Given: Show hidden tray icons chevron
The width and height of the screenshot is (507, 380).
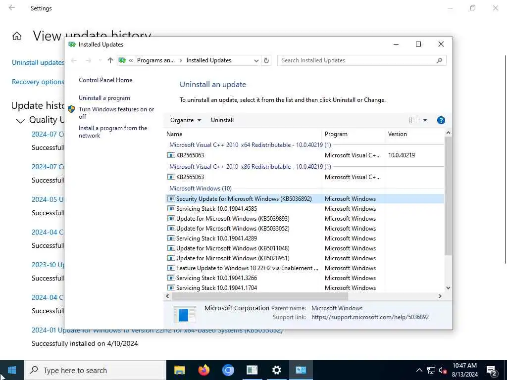Looking at the screenshot, I should click(x=419, y=370).
